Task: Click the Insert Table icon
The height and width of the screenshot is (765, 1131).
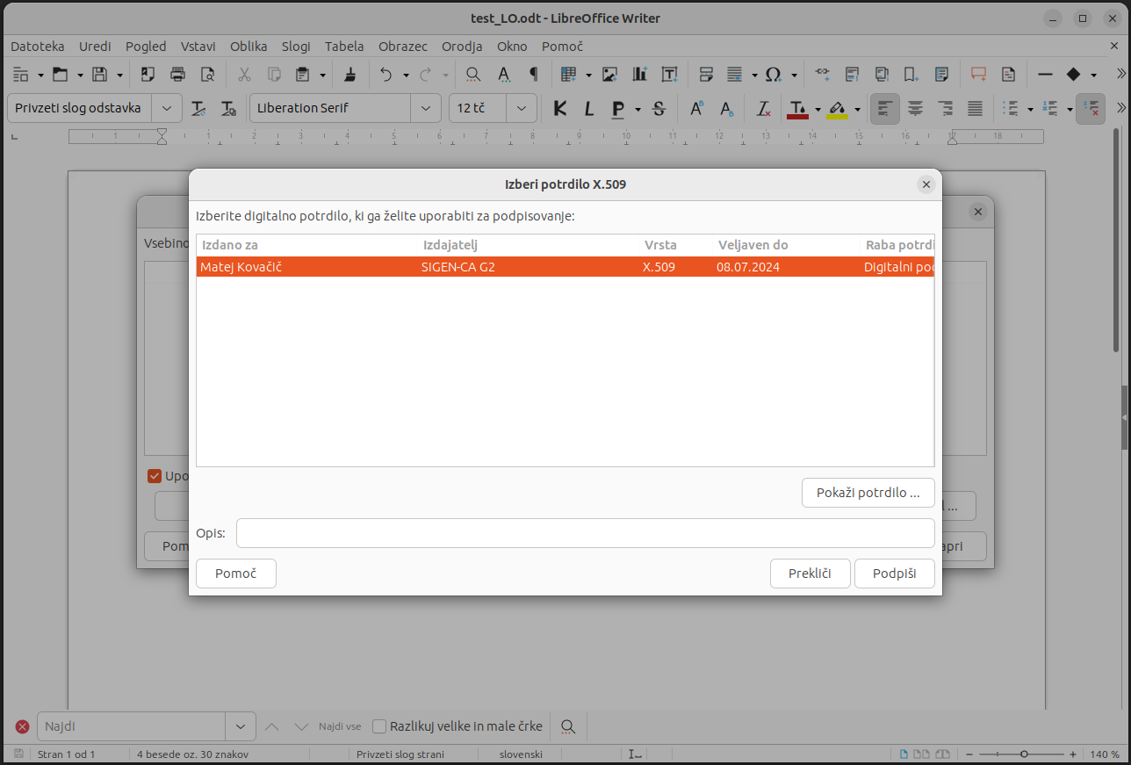Action: [569, 75]
